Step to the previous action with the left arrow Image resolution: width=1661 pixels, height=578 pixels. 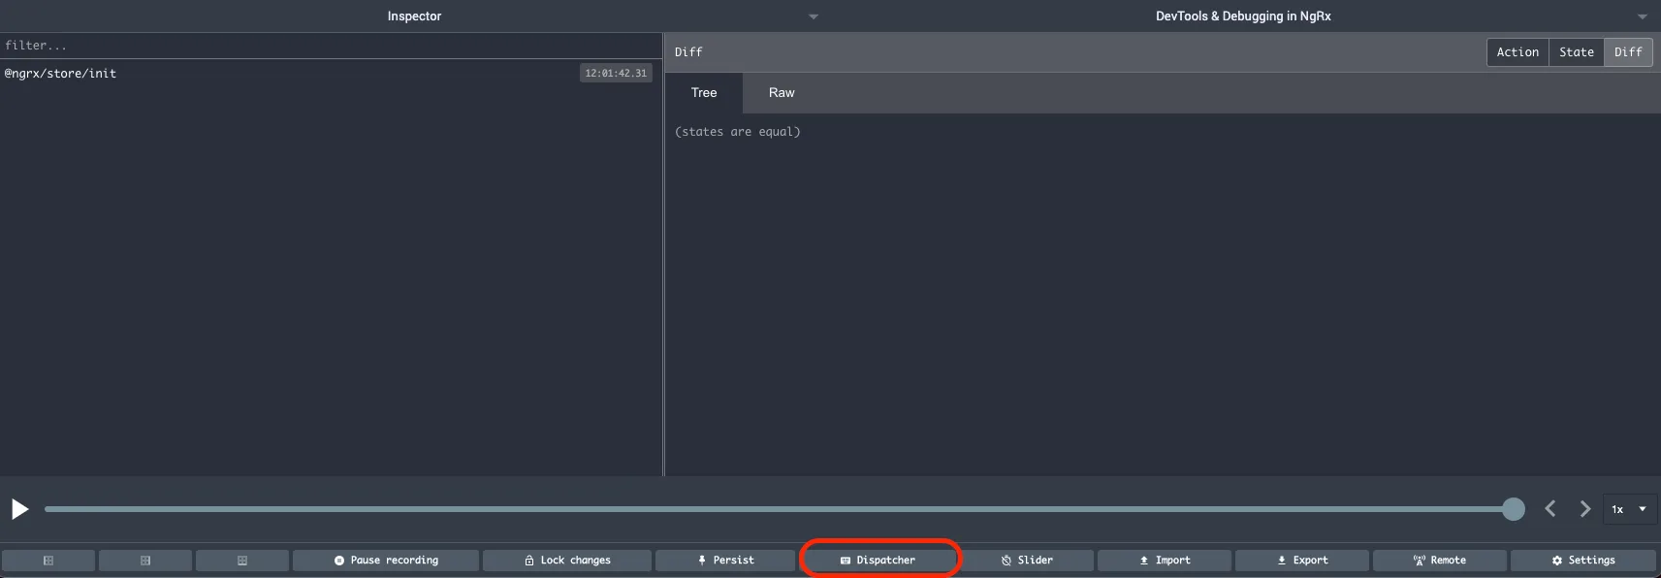(x=1549, y=509)
